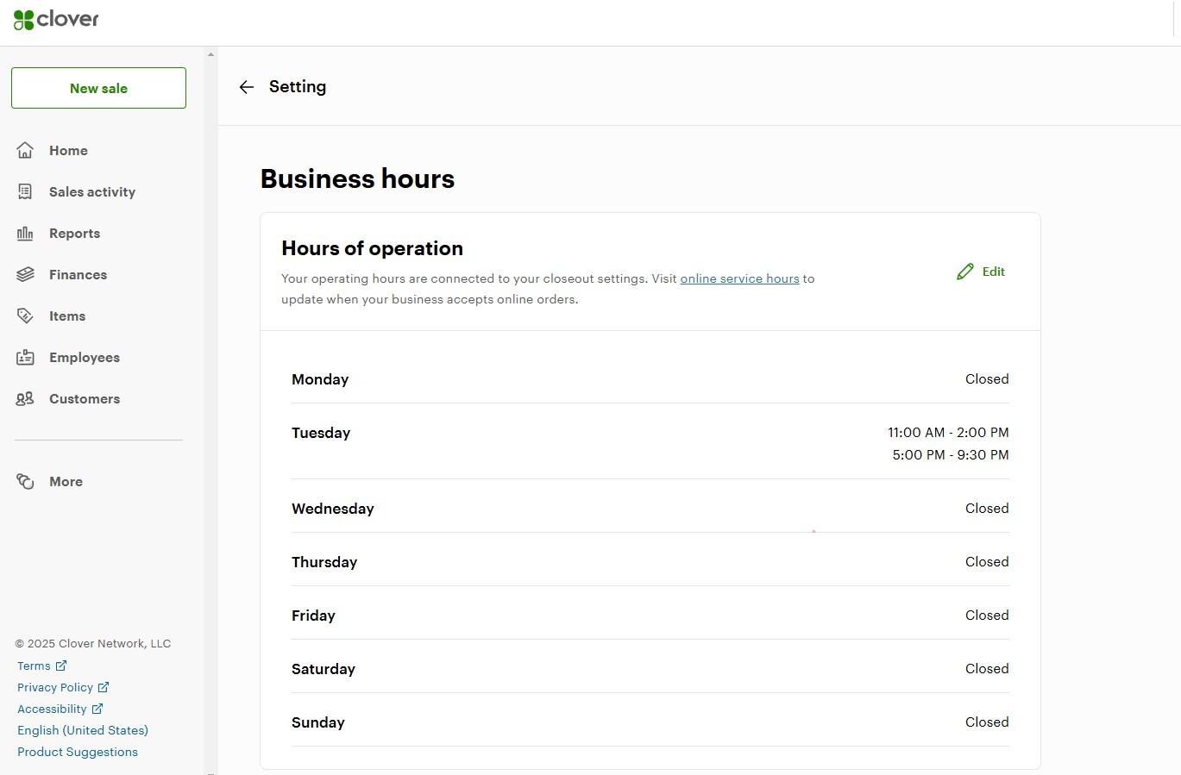1181x775 pixels.
Task: Click the Customers people icon
Action: click(25, 399)
